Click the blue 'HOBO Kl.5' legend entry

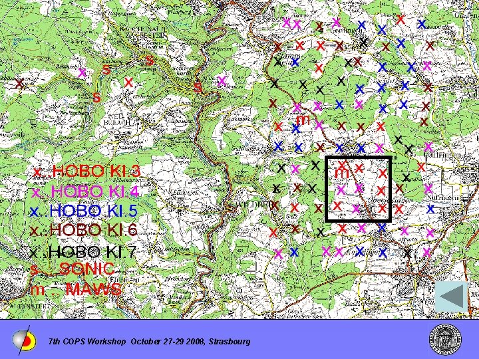84,211
